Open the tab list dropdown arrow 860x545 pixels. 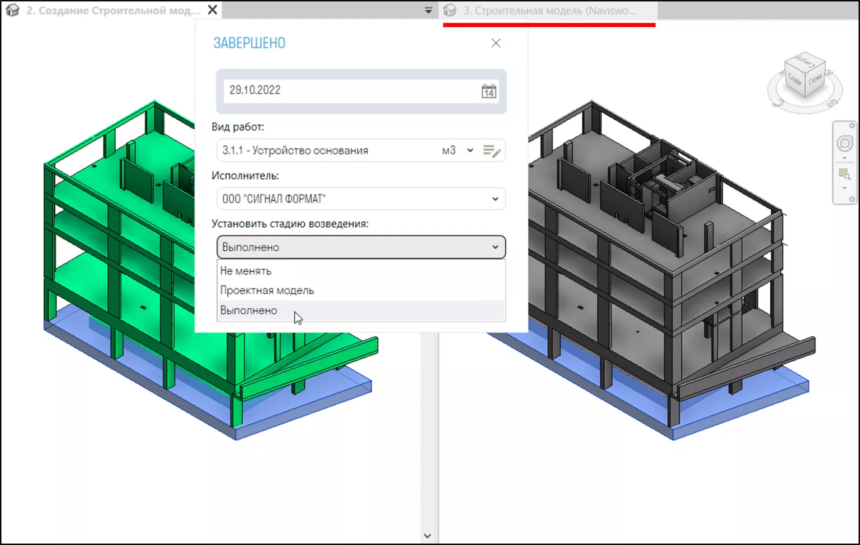428,10
